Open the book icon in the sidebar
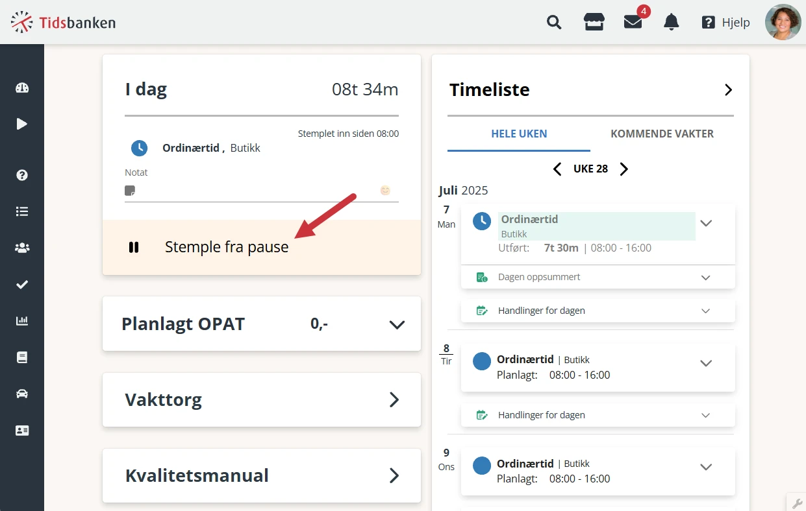The image size is (806, 511). pyautogui.click(x=22, y=357)
